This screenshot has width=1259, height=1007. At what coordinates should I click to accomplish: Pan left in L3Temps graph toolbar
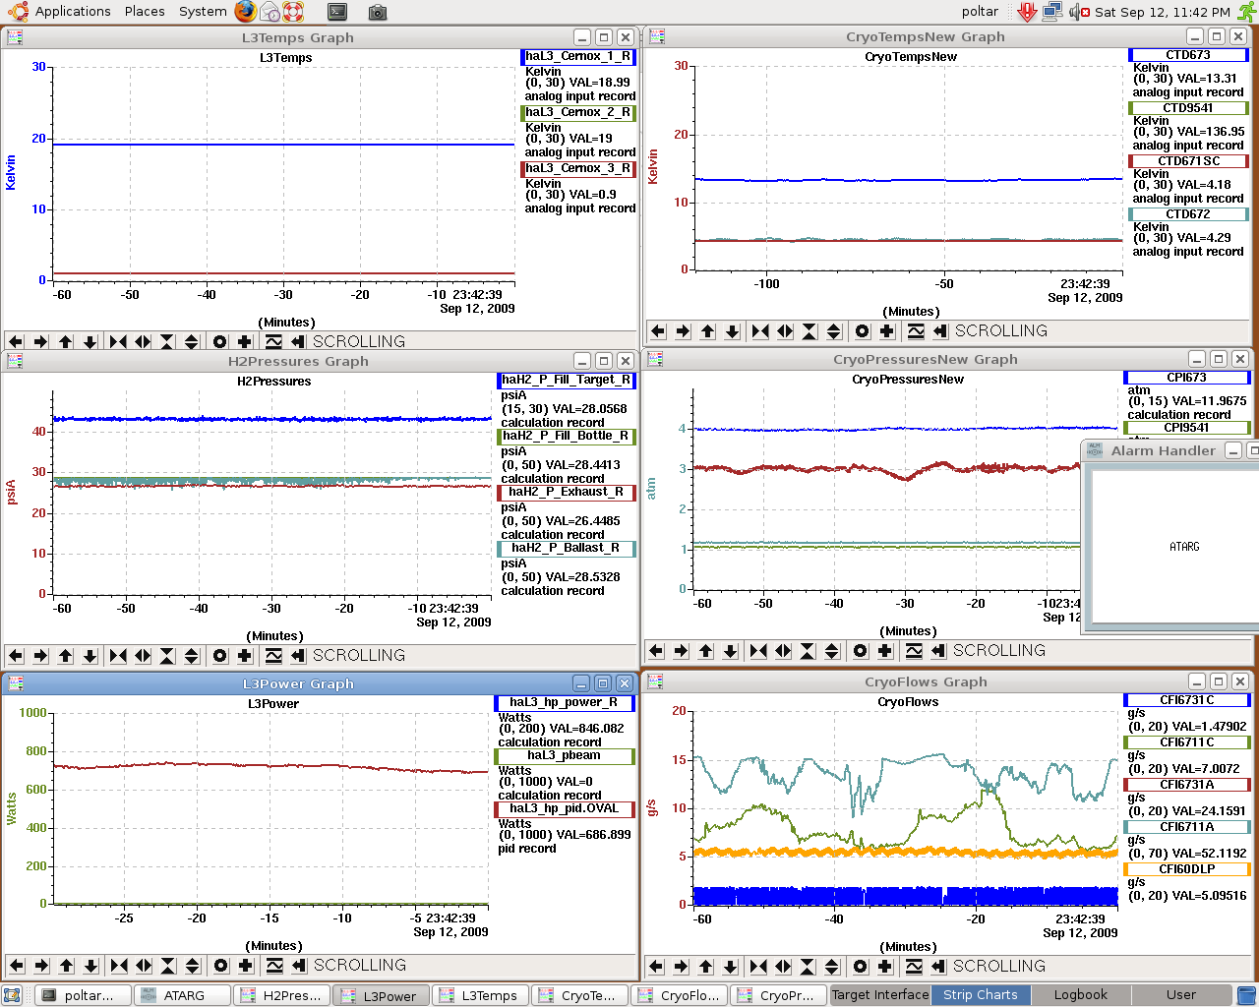[x=15, y=341]
